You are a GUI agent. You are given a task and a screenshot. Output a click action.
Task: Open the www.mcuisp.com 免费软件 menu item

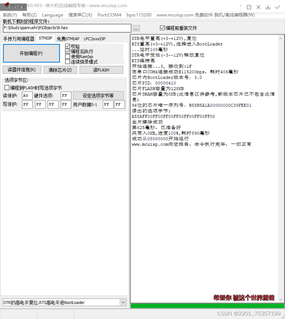(x=184, y=15)
